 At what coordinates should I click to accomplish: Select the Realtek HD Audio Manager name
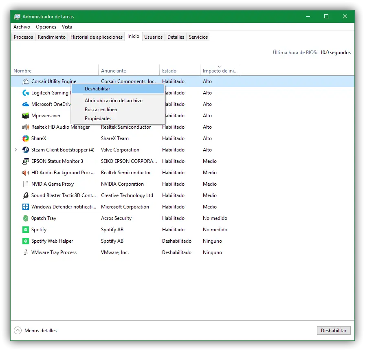[61, 127]
